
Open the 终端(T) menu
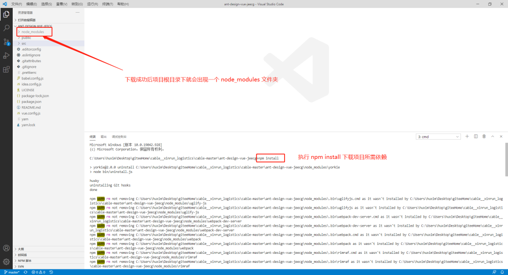(x=108, y=4)
